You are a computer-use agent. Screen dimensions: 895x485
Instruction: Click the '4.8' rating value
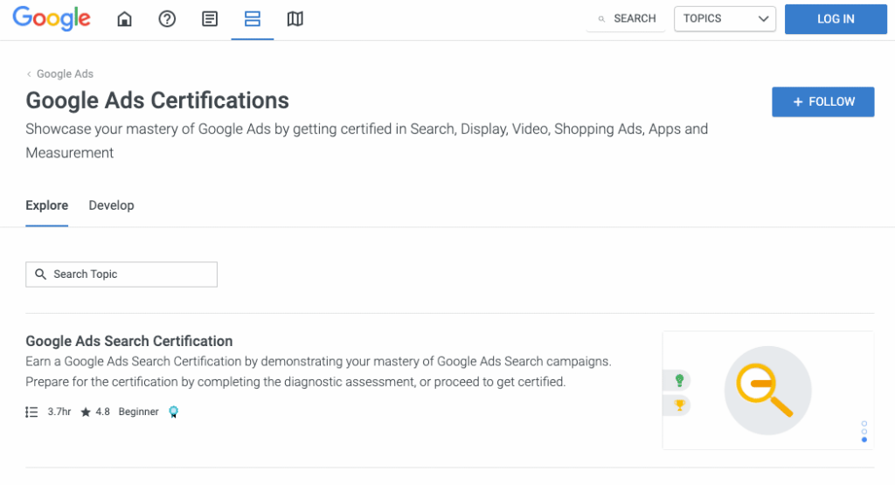103,412
